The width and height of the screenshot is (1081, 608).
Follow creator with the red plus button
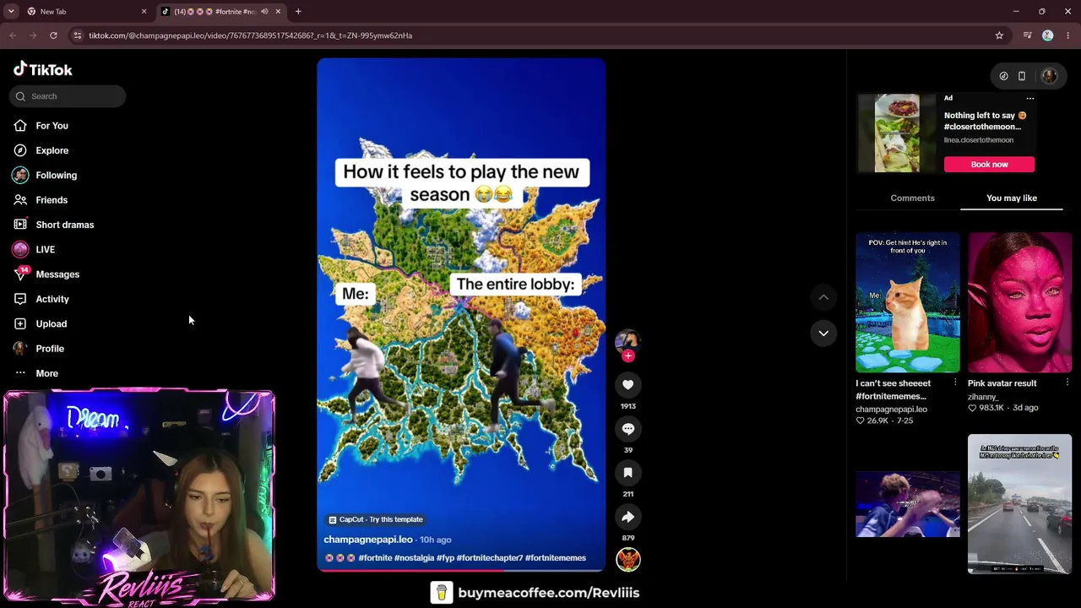(627, 356)
